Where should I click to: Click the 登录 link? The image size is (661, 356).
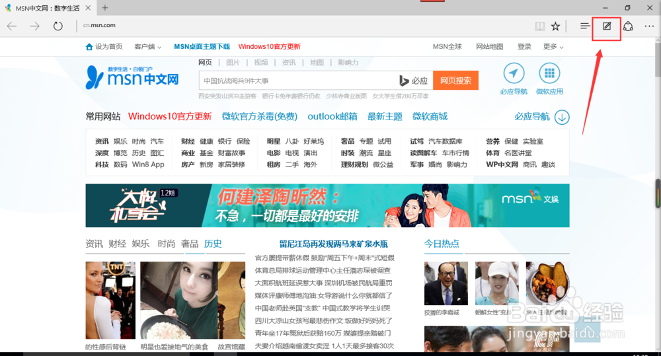(524, 47)
